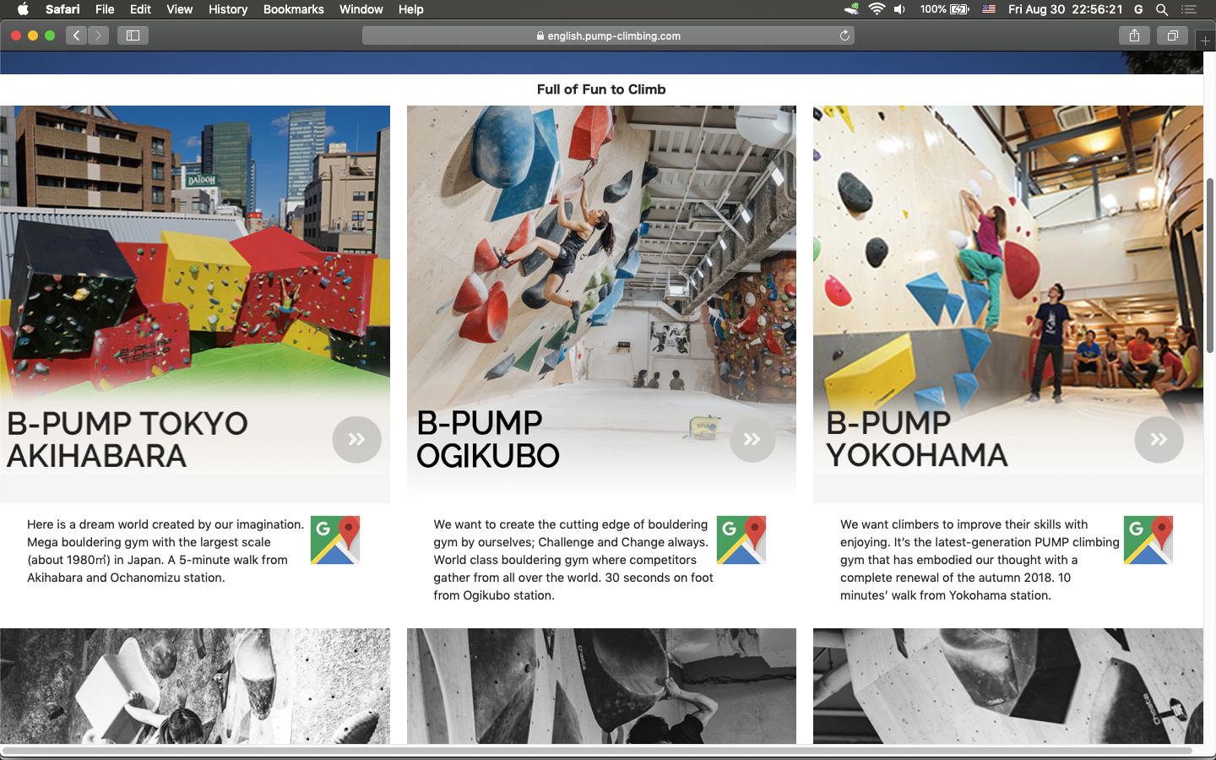Open the Share menu icon
This screenshot has height=760, width=1216.
coord(1134,35)
